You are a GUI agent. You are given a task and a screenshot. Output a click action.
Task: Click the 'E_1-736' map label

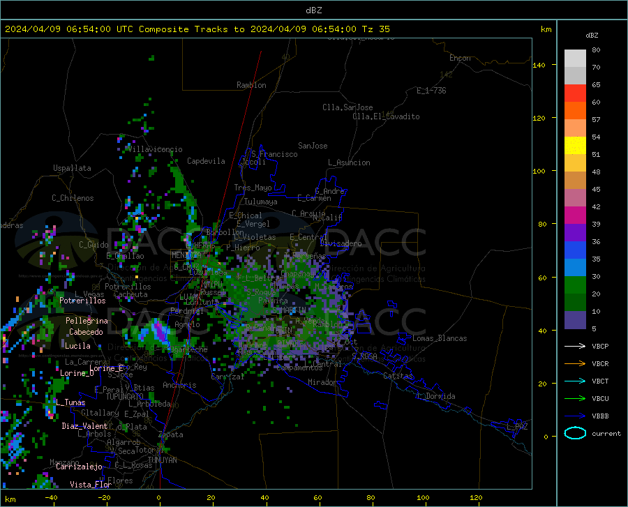coord(431,91)
